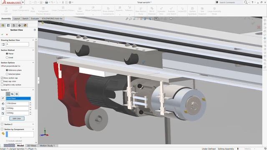This screenshot has width=267, height=150.
Task: Switch to Layout tab
Action: click(x=17, y=18)
